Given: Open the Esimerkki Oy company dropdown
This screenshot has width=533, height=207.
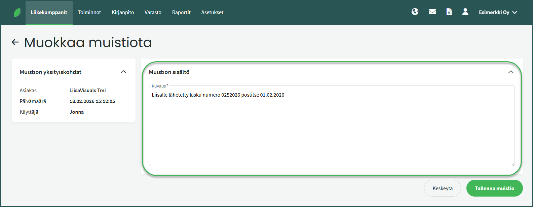Looking at the screenshot, I should pyautogui.click(x=498, y=12).
